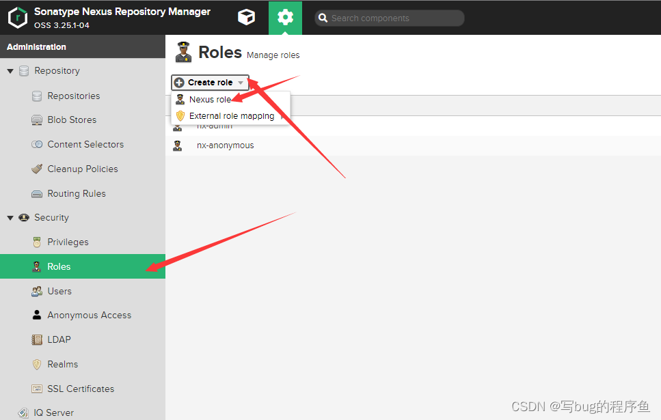Screen dimensions: 661x420
Task: Click the Repositories icon in sidebar
Action: pos(37,96)
